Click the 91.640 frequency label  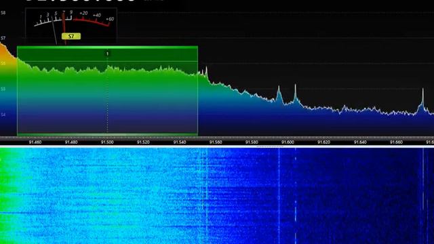pyautogui.click(x=360, y=142)
